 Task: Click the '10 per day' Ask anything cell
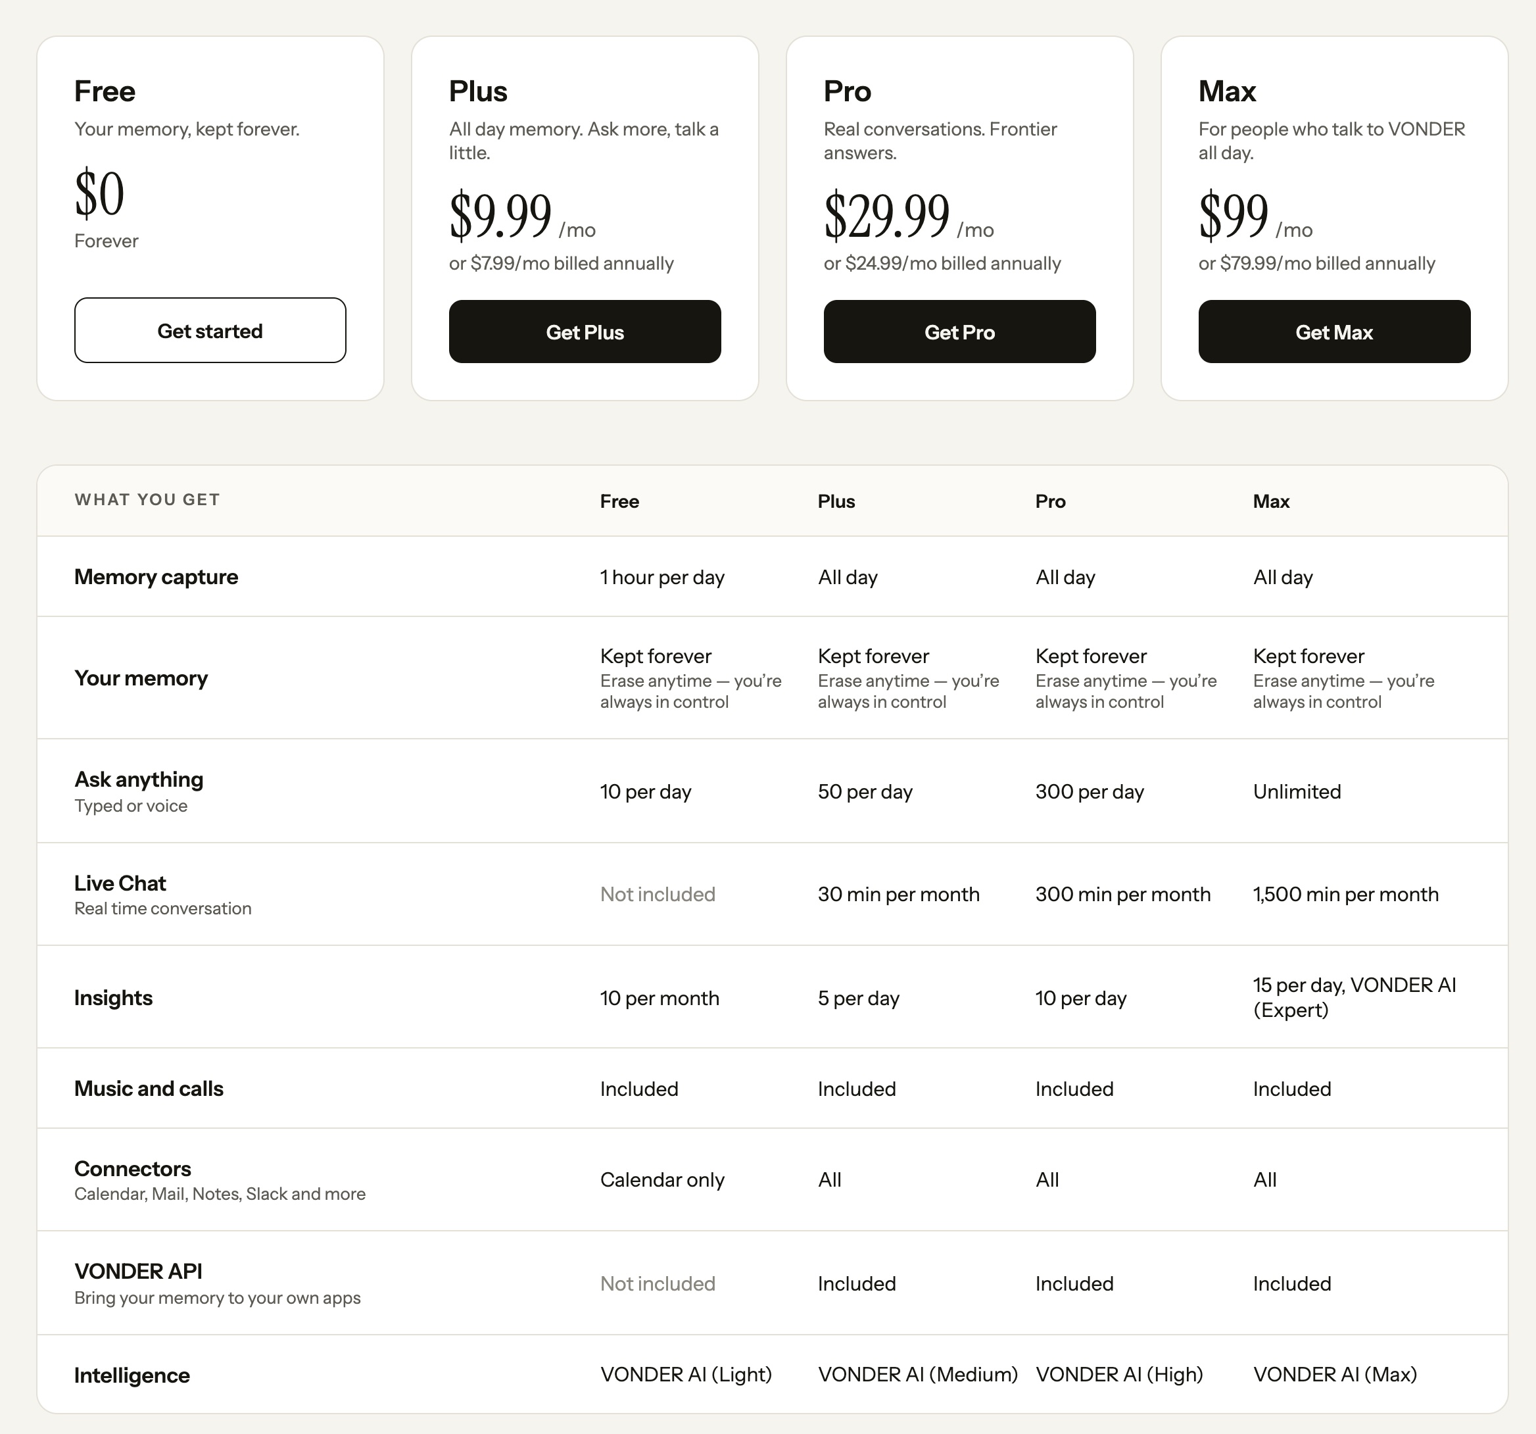[646, 791]
